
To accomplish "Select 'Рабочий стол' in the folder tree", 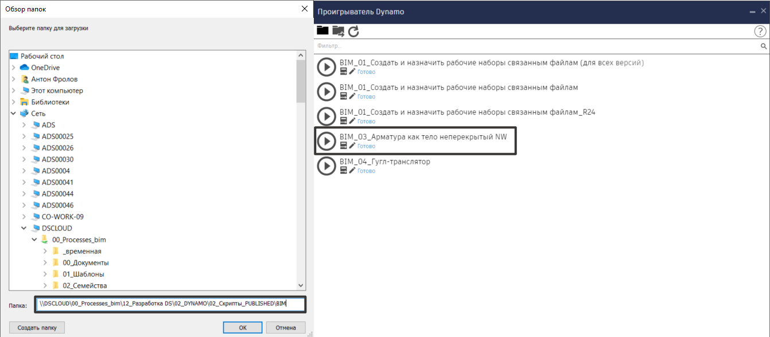I will [42, 56].
